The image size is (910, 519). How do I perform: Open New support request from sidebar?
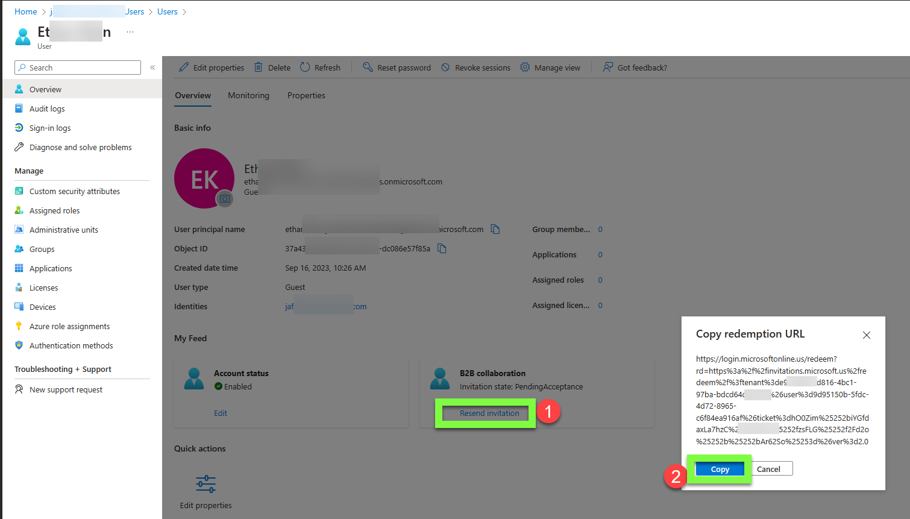coord(64,389)
